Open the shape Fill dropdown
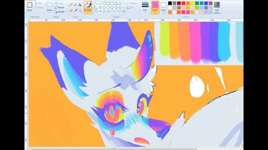This screenshot has width=268, height=150. 130,7
